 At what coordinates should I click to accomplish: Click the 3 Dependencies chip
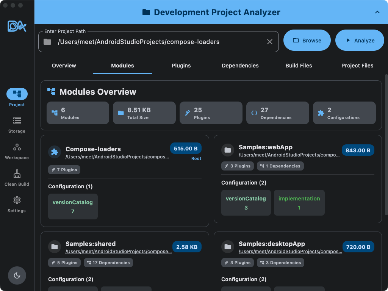tap(281, 263)
